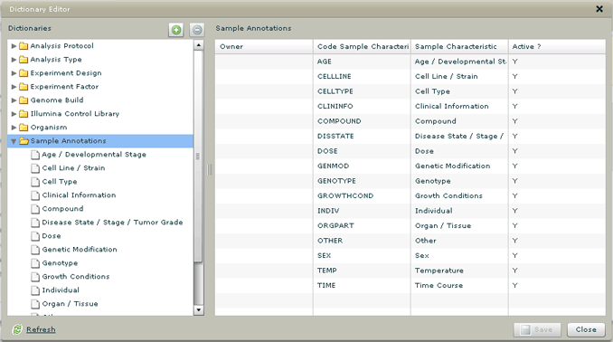Sort by Sample Characteristic column header
The width and height of the screenshot is (613, 342).
459,46
